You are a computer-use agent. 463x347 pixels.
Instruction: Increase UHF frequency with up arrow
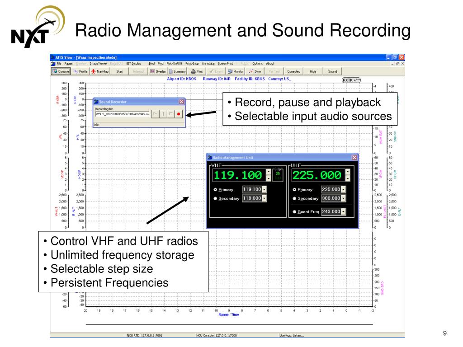point(348,172)
